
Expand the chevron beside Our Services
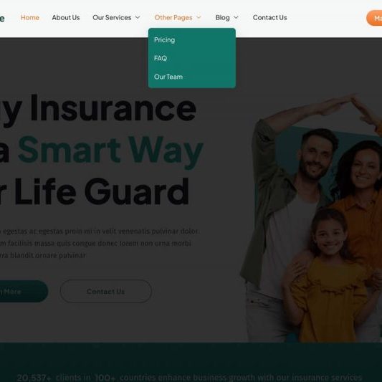point(138,17)
